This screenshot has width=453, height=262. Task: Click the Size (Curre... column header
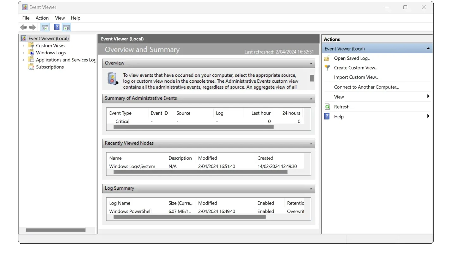pos(181,203)
